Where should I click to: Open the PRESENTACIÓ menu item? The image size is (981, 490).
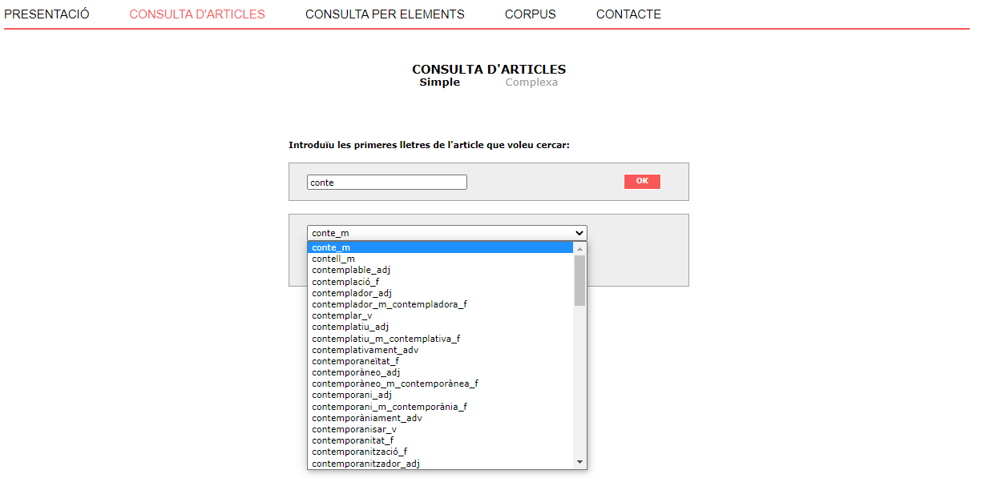(x=46, y=14)
